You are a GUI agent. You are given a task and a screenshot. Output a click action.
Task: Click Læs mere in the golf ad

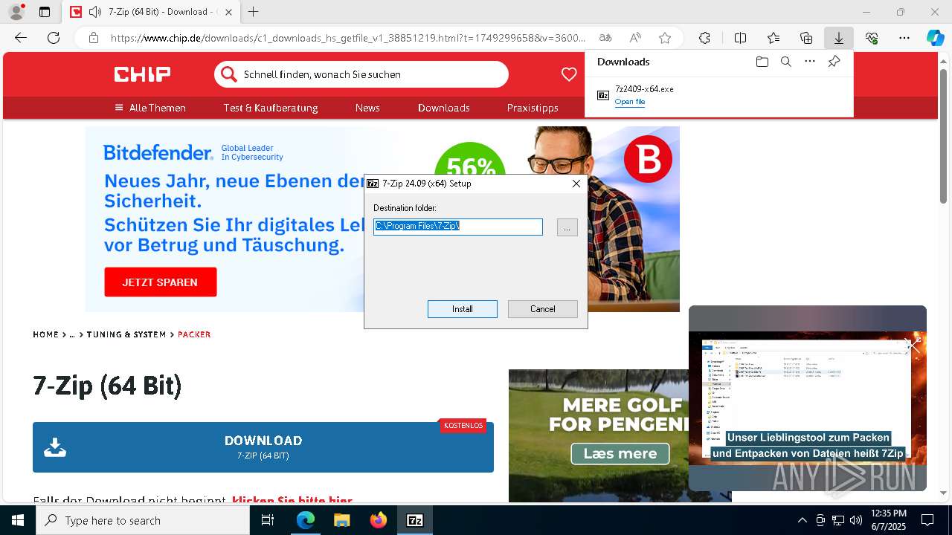click(620, 453)
